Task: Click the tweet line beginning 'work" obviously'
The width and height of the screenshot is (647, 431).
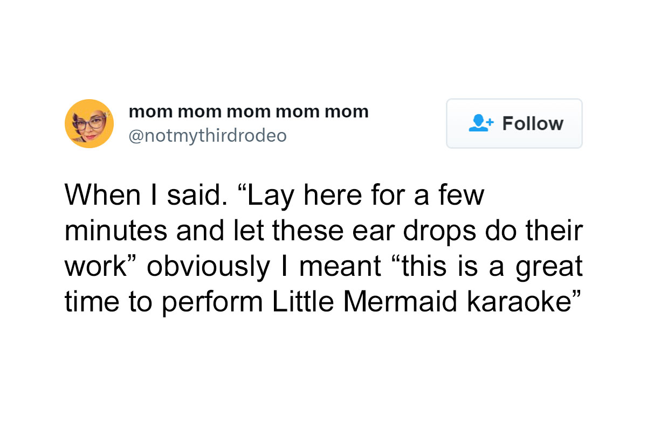Action: 323,267
